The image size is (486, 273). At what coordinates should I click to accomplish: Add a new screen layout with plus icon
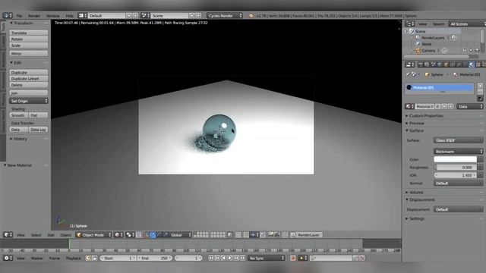[x=129, y=15]
